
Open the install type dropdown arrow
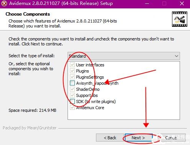(177, 56)
